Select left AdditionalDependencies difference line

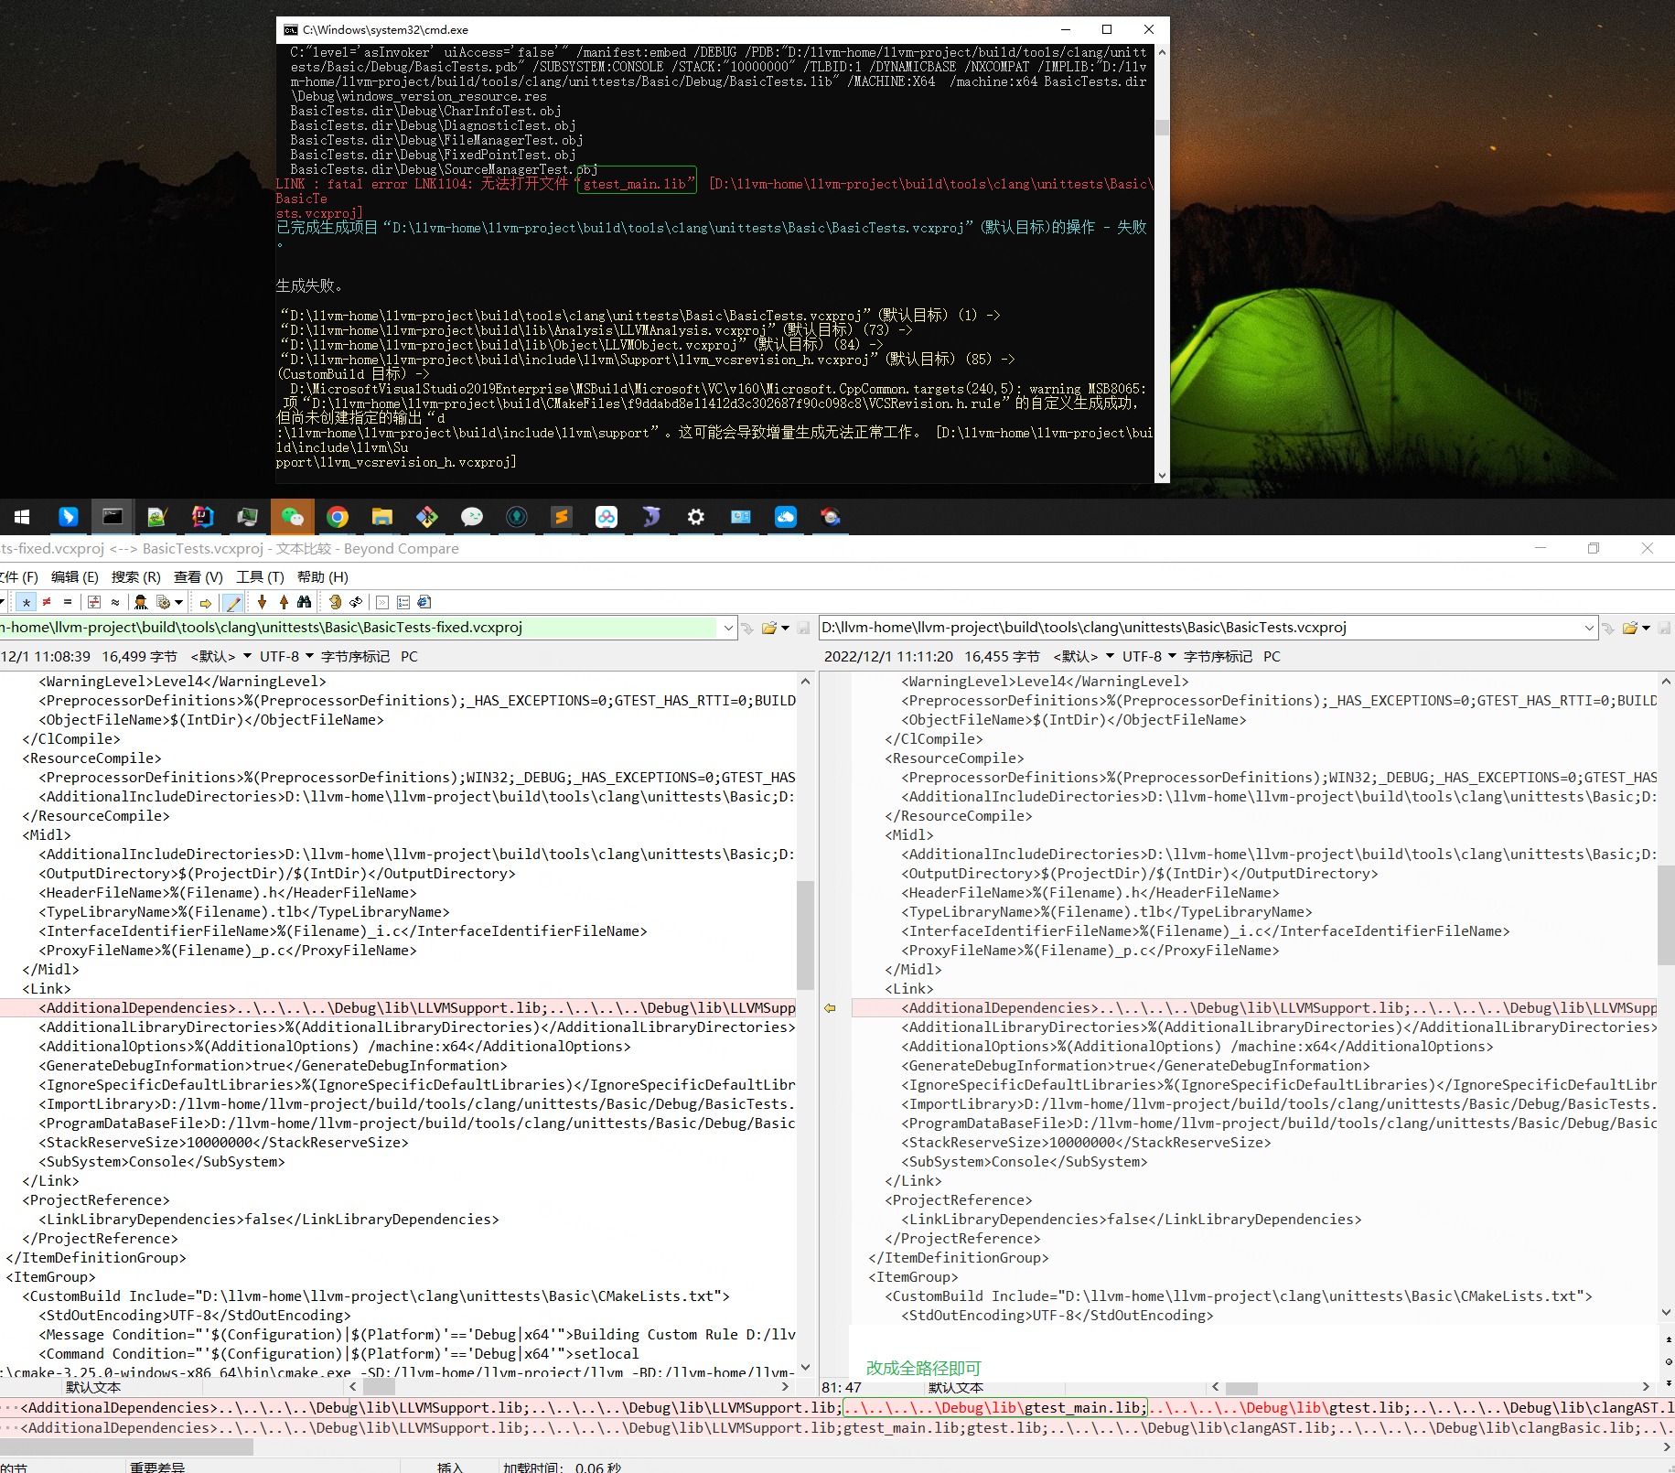click(398, 1008)
